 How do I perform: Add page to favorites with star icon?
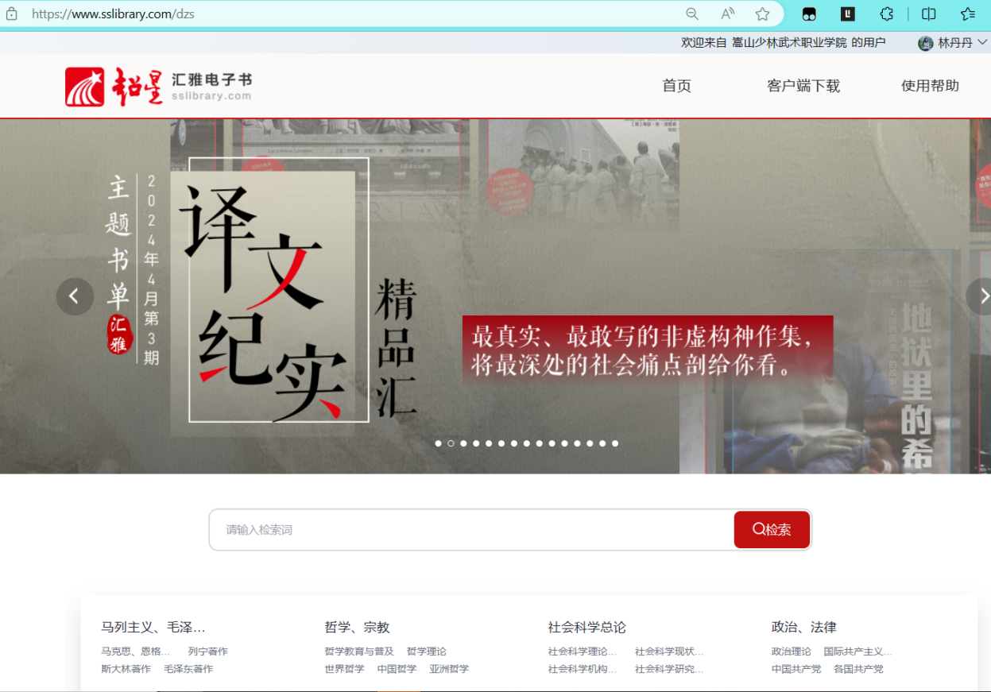coord(762,14)
